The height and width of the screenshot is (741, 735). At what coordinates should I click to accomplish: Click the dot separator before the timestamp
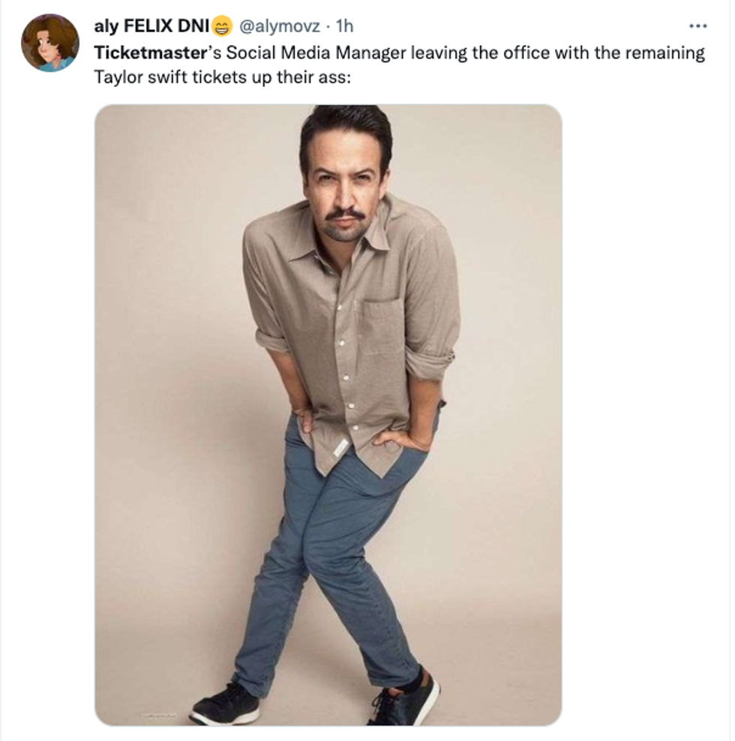click(328, 27)
